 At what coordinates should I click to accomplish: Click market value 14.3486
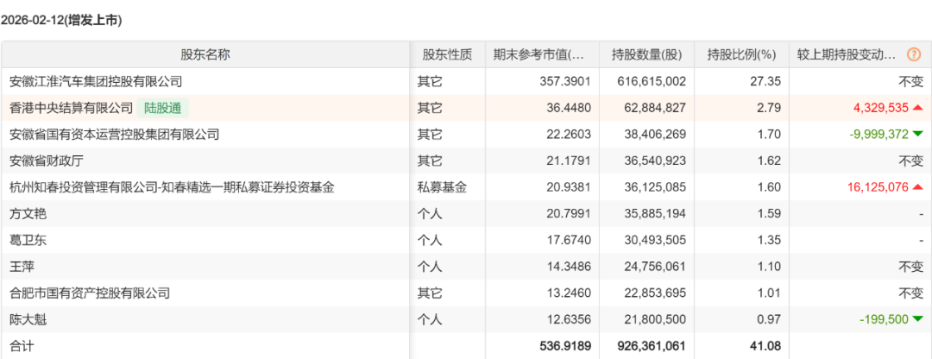570,267
